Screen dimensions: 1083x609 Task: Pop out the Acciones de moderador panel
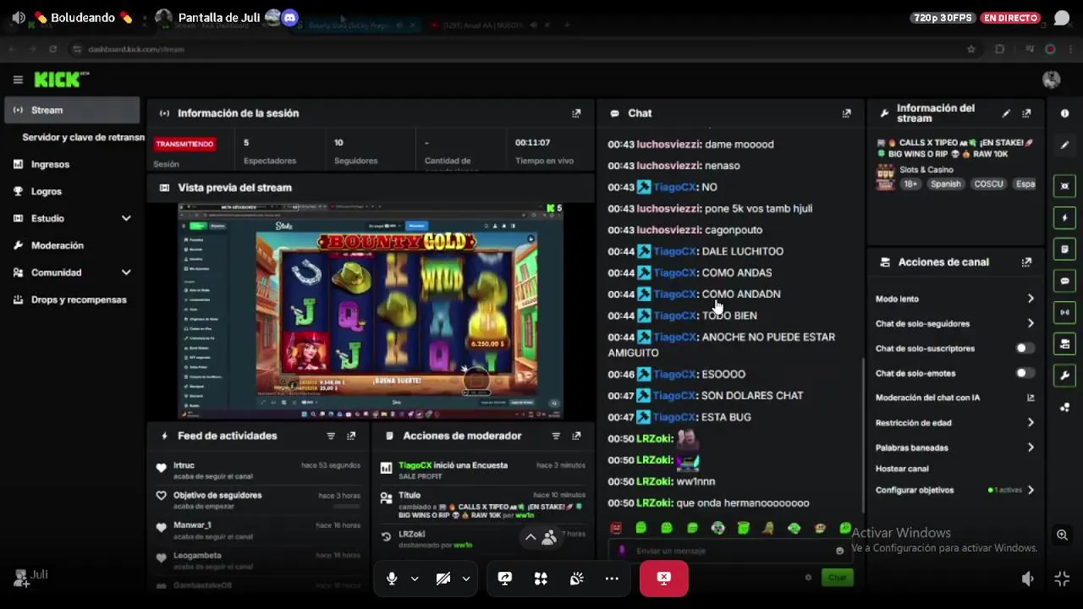click(576, 436)
